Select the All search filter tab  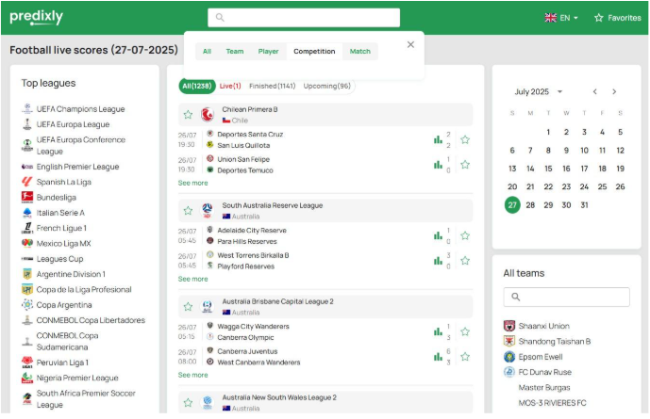point(207,51)
